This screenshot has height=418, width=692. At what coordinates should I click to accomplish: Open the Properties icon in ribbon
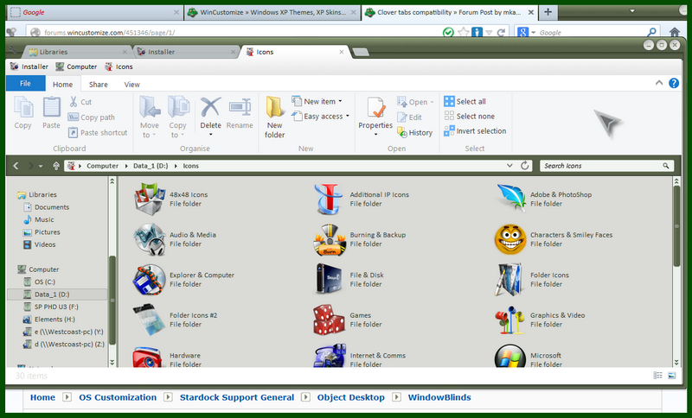[x=375, y=108]
